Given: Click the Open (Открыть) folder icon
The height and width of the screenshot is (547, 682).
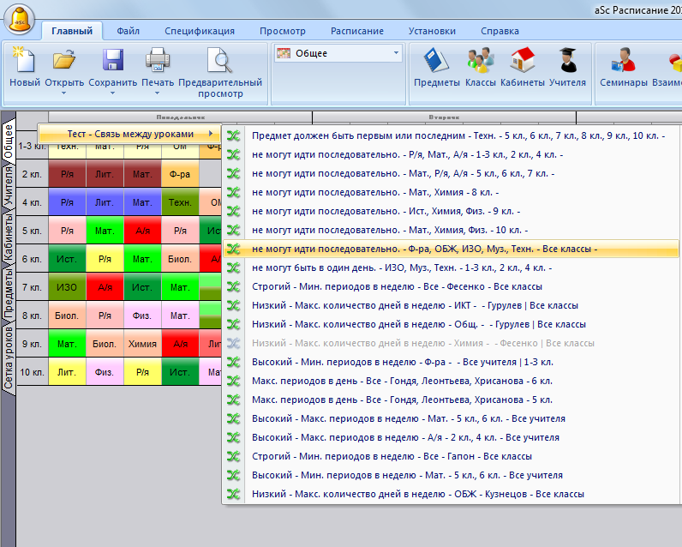Looking at the screenshot, I should pyautogui.click(x=63, y=62).
